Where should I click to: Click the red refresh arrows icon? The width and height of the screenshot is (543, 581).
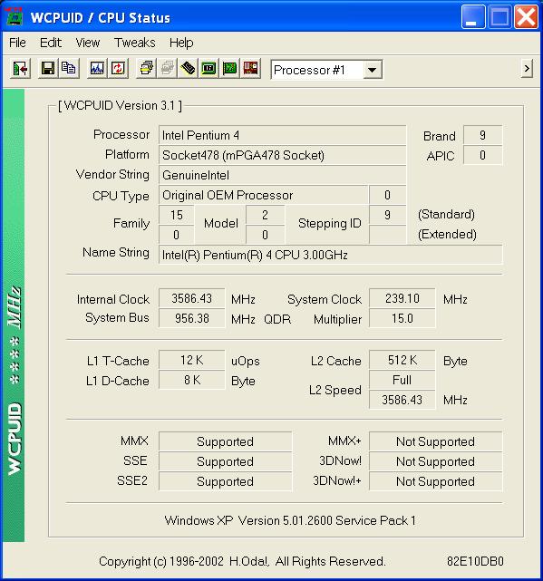pyautogui.click(x=118, y=69)
